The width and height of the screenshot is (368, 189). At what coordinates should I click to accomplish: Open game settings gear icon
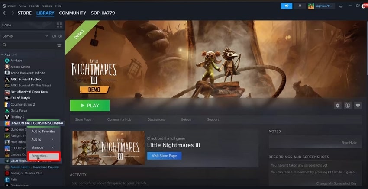click(x=338, y=106)
